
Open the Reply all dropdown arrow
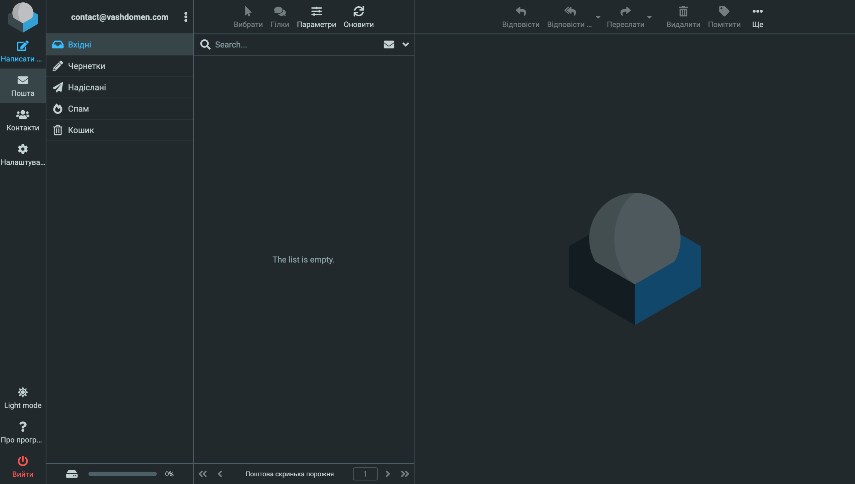coord(598,17)
